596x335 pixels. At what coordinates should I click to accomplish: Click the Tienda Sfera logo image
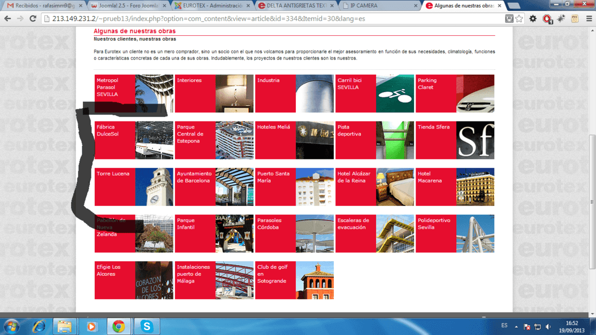475,140
